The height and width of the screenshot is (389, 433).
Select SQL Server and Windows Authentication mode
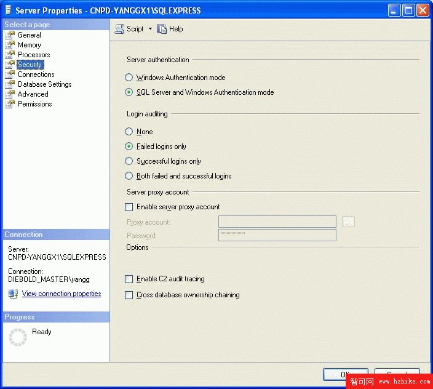pyautogui.click(x=129, y=92)
